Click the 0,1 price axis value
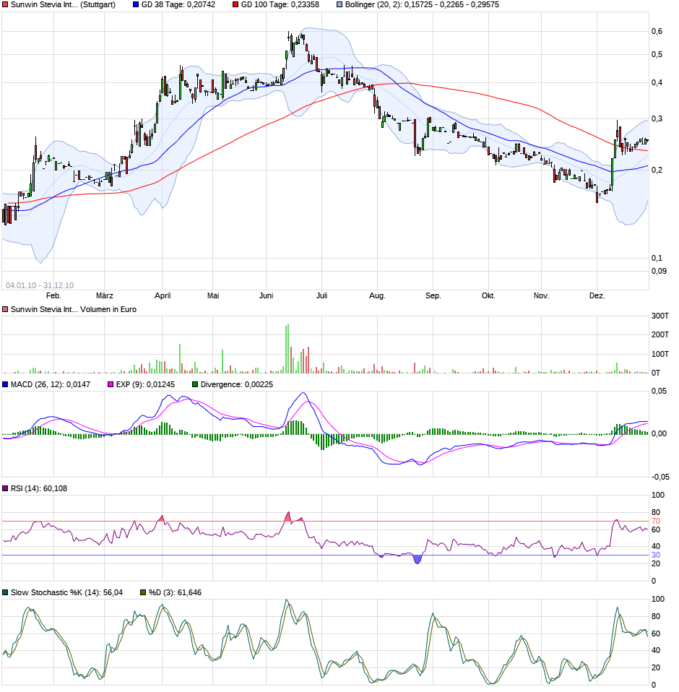The image size is (679, 692). coord(657,258)
